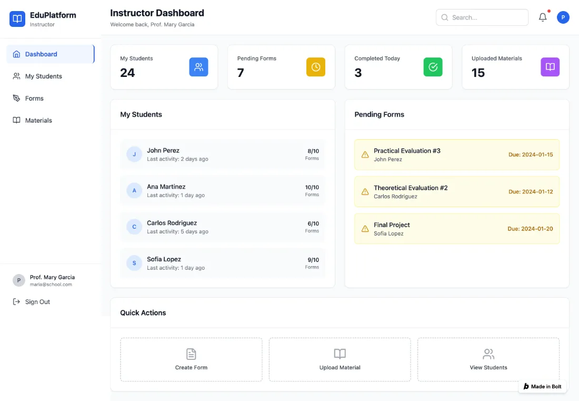Click the EduPlatform book logo icon
This screenshot has height=401, width=579.
click(x=17, y=19)
